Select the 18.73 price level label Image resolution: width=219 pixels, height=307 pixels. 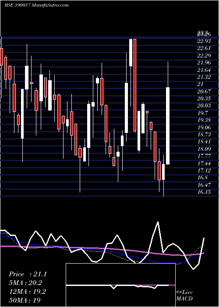point(204,135)
